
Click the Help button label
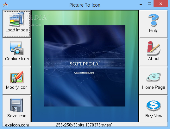(x=154, y=30)
